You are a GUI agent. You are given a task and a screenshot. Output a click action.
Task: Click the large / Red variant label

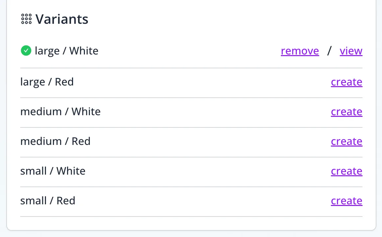click(47, 82)
